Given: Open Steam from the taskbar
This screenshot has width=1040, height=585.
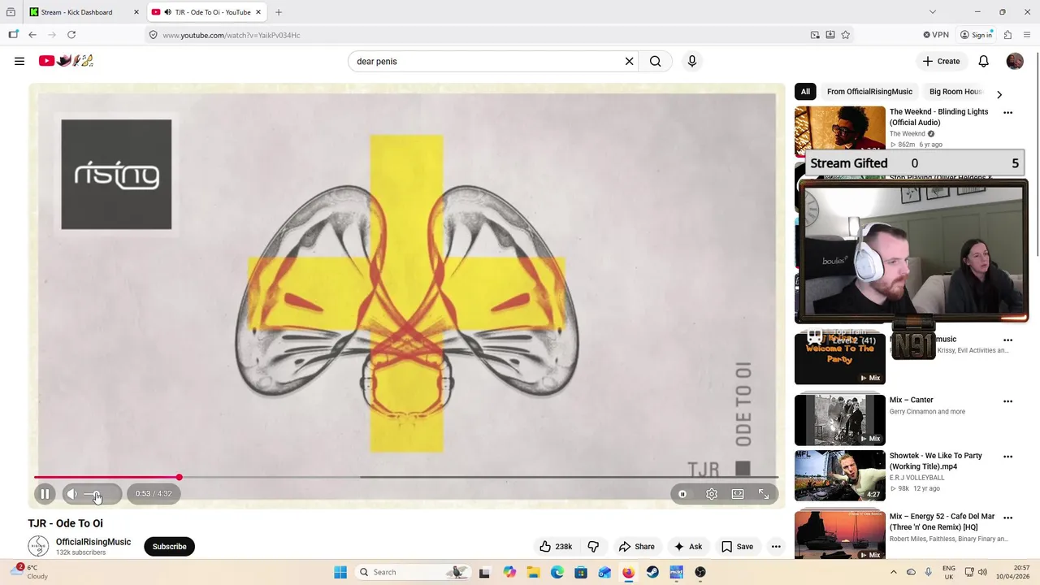Looking at the screenshot, I should point(652,572).
